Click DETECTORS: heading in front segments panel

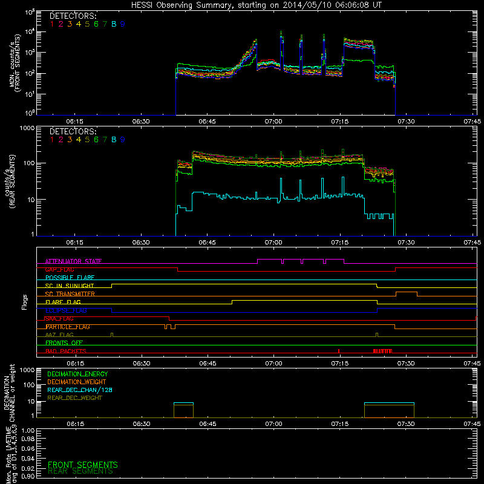(x=73, y=16)
